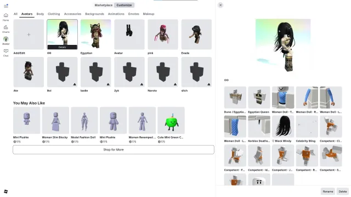The image size is (351, 197).
Task: Click the Rename button
Action: click(328, 192)
